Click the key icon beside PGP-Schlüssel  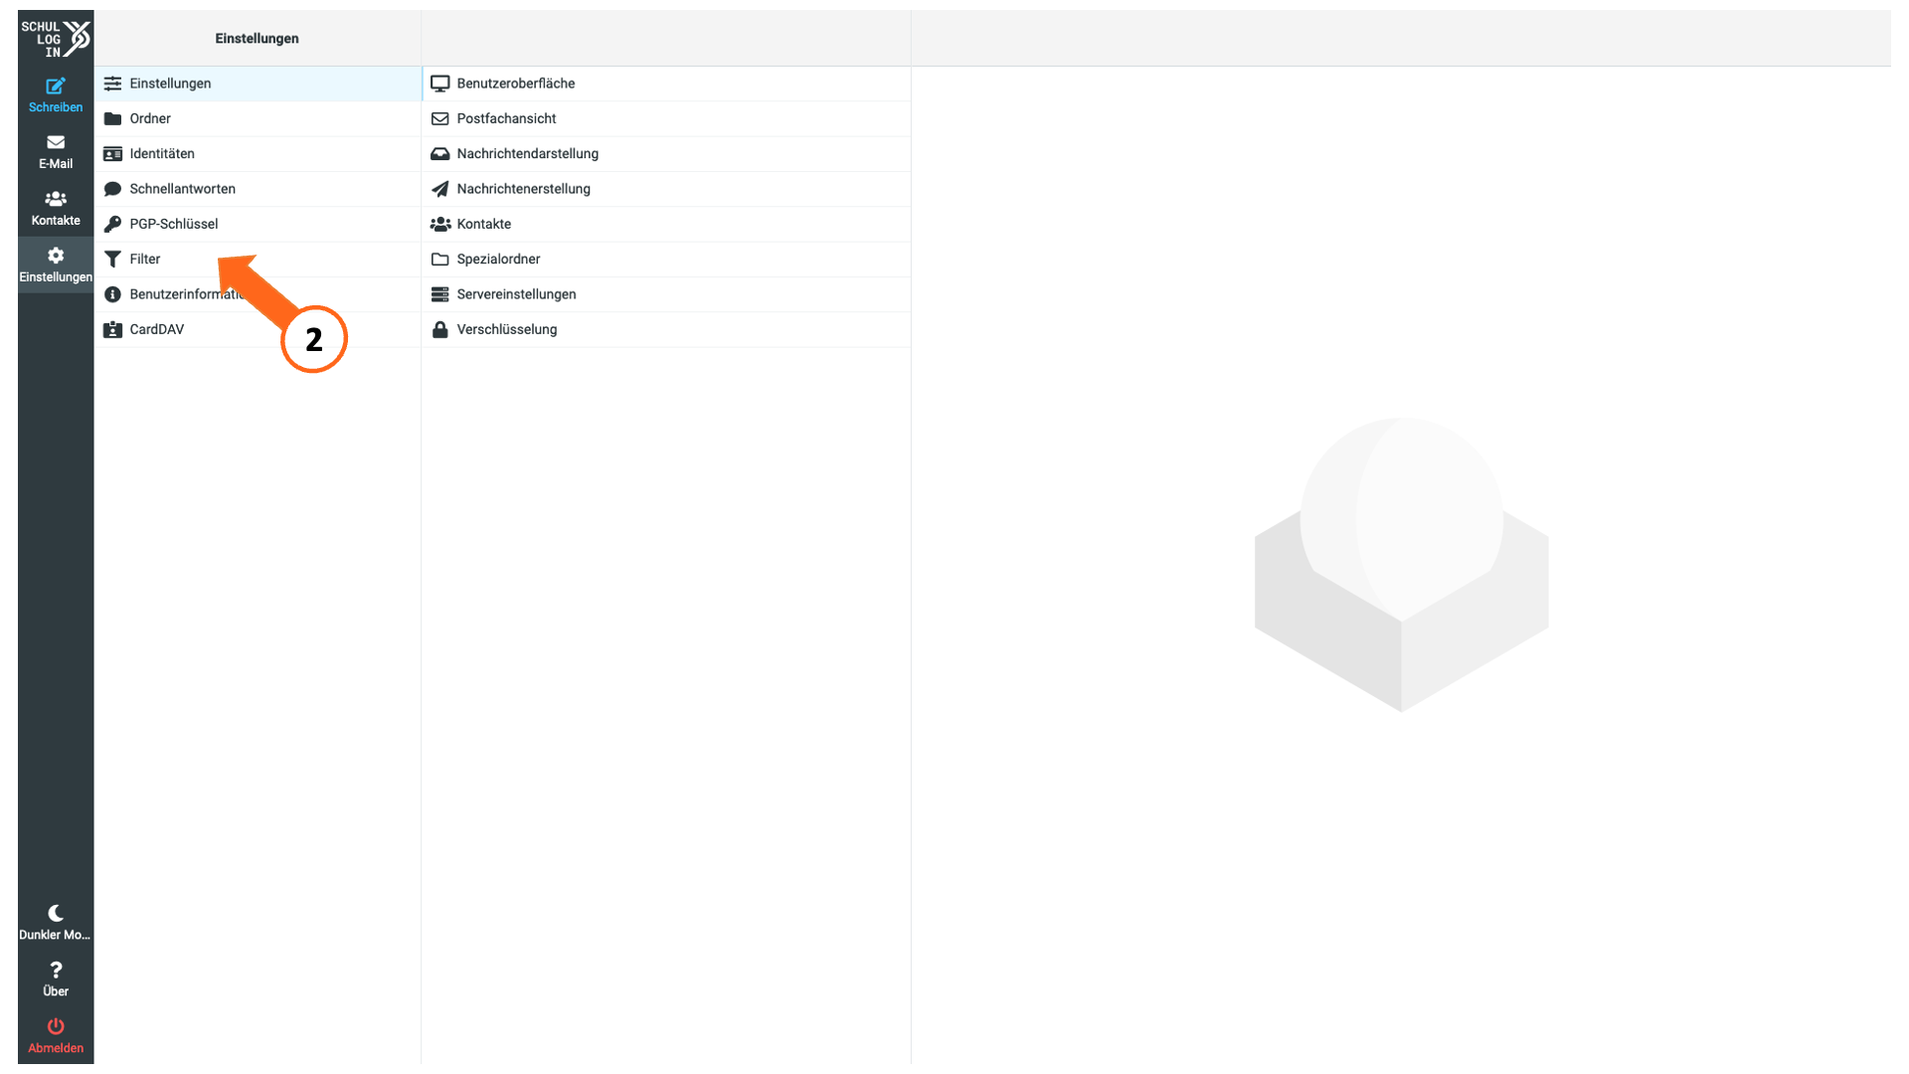(112, 224)
